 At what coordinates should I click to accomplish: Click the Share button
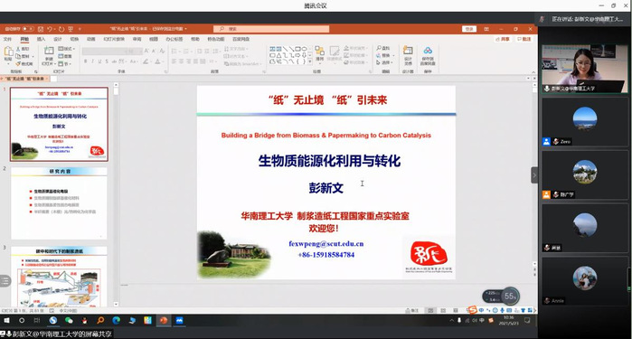click(x=503, y=39)
